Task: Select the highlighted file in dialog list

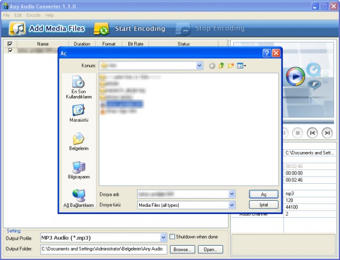Action: 123,104
